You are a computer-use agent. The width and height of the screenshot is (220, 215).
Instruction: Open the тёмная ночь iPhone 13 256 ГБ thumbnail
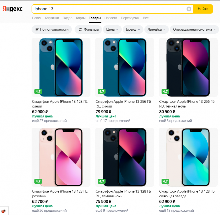point(188,67)
